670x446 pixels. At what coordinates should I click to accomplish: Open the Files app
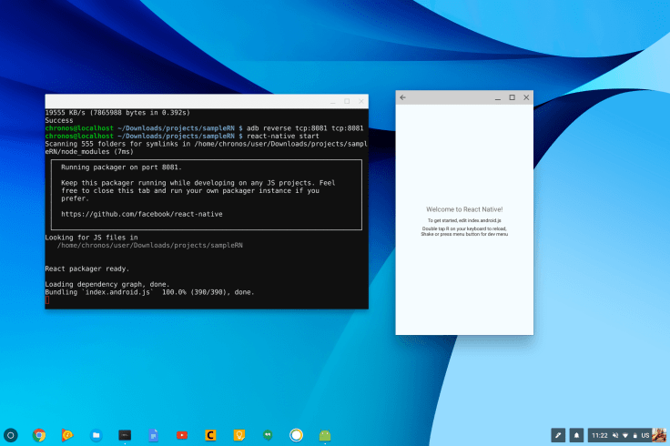[x=96, y=435]
